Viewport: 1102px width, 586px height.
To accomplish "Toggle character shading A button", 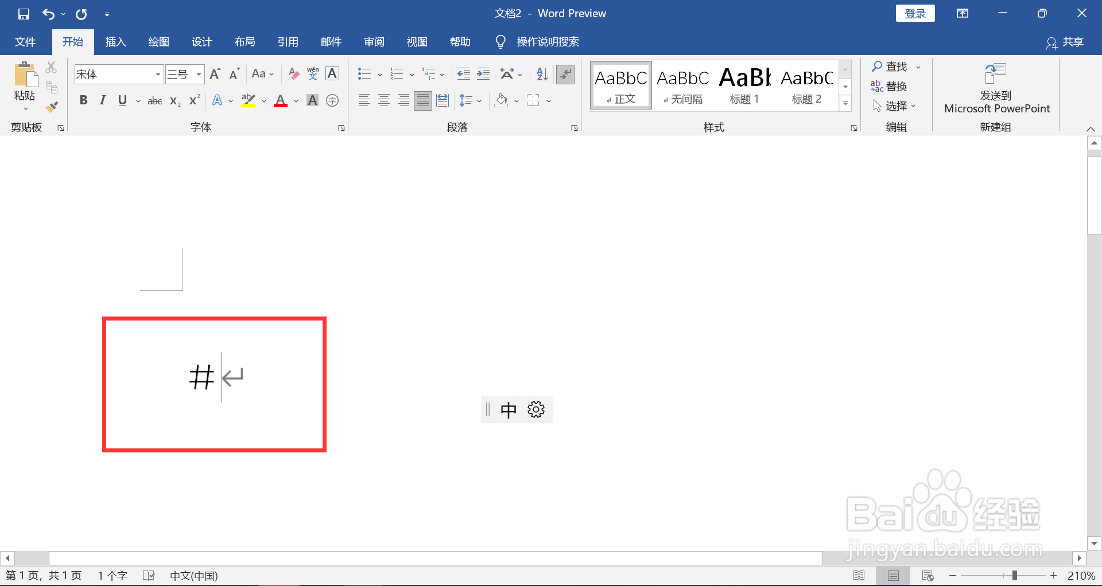I will [312, 101].
